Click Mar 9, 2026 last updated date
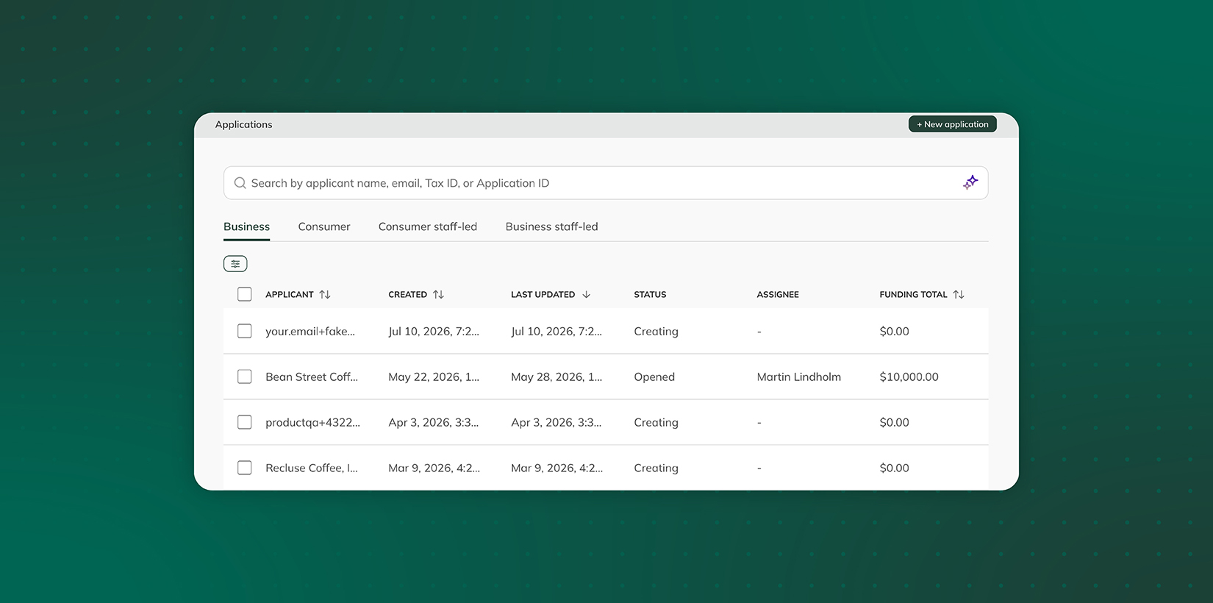Screen dimensions: 1213x603 tap(557, 468)
